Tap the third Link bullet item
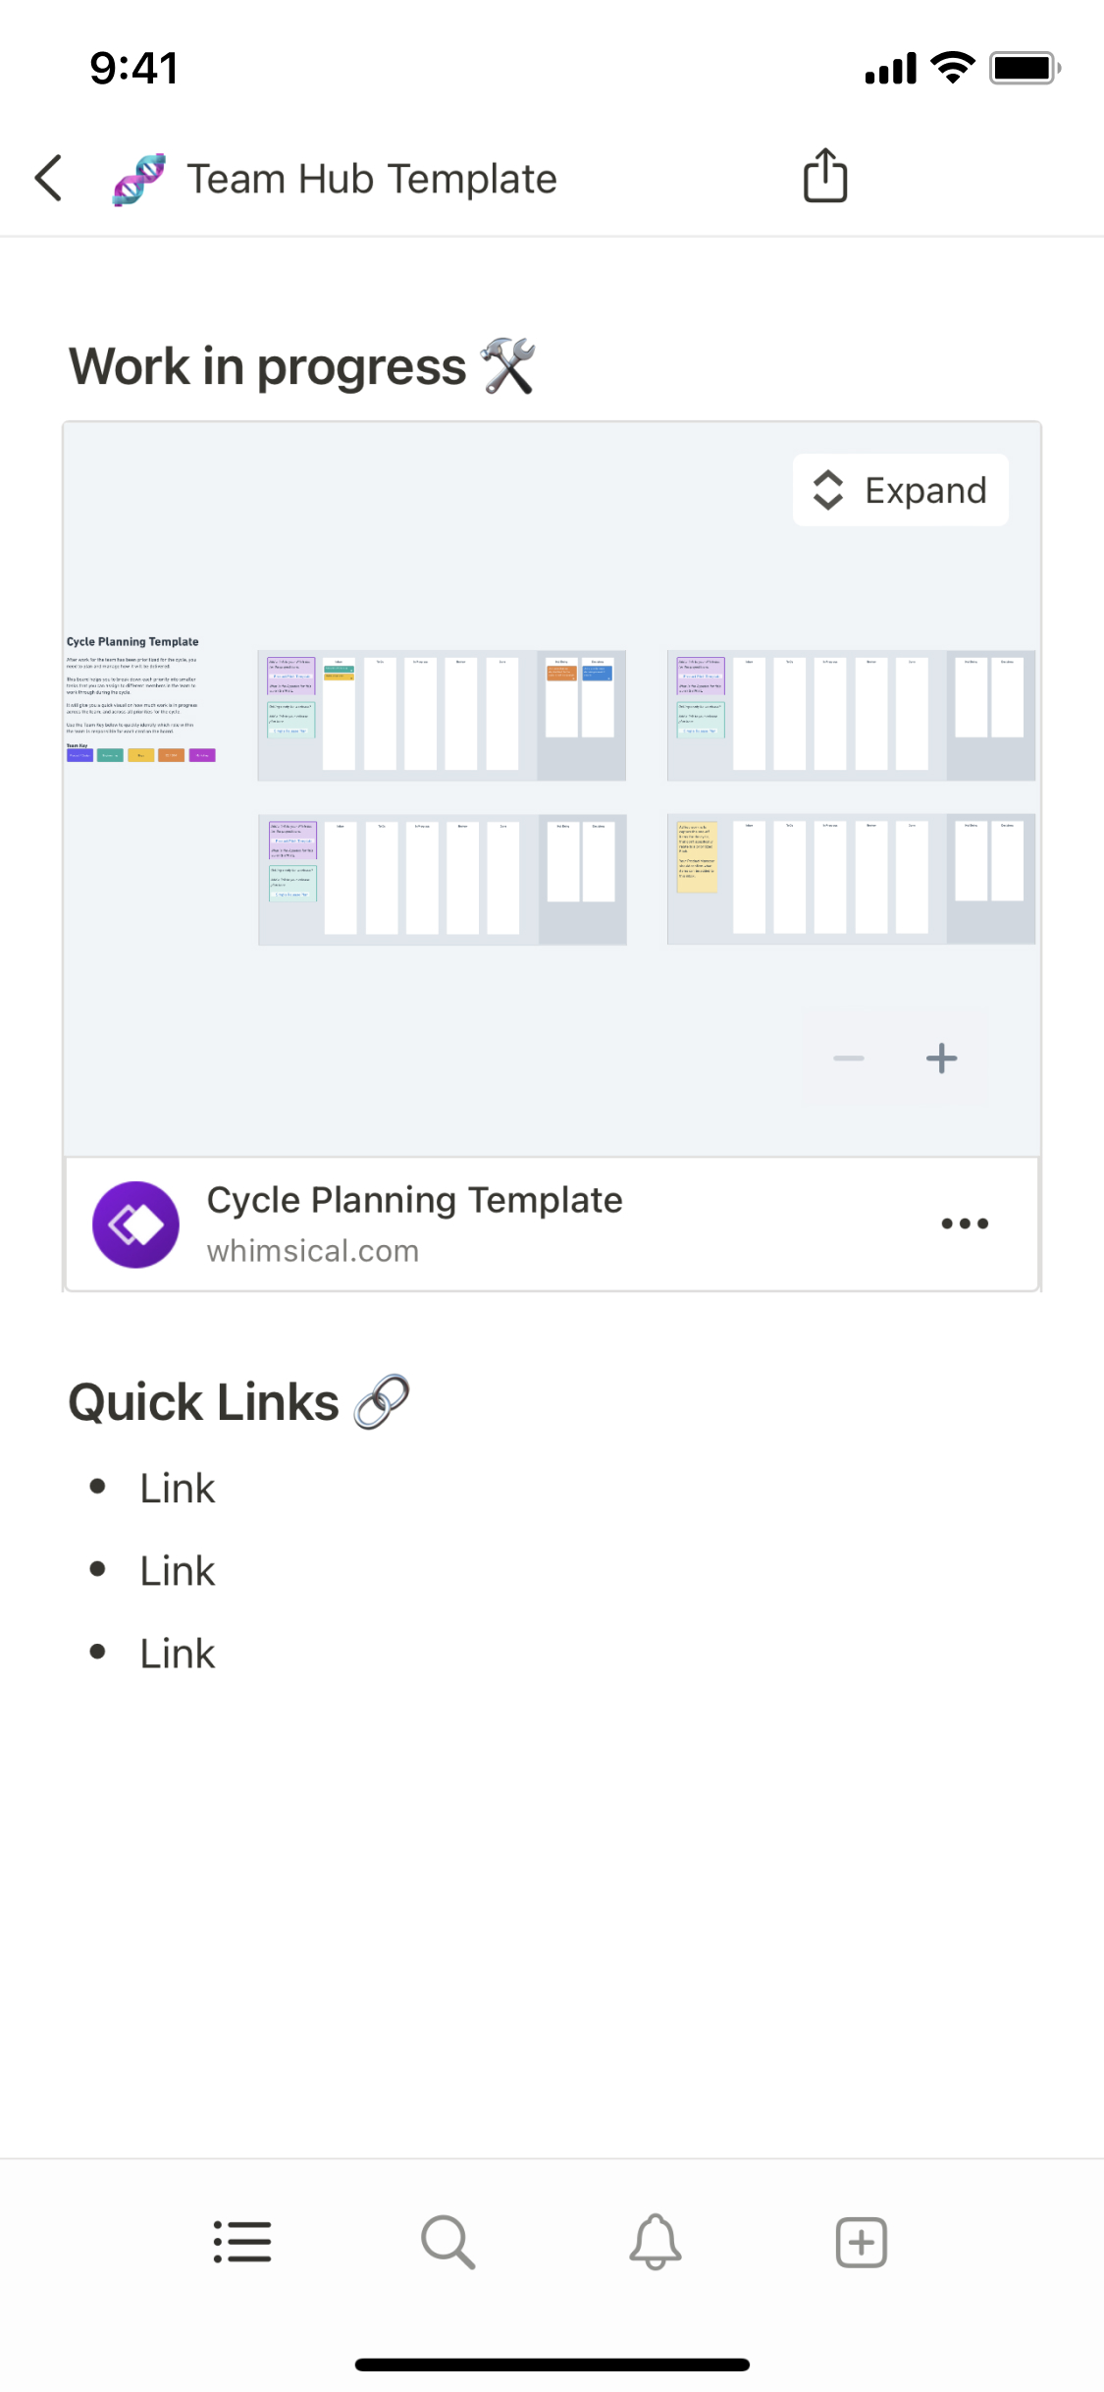 [177, 1653]
